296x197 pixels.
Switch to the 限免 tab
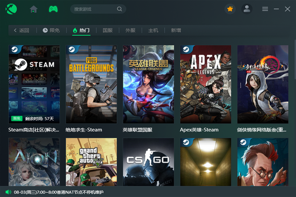(52, 31)
